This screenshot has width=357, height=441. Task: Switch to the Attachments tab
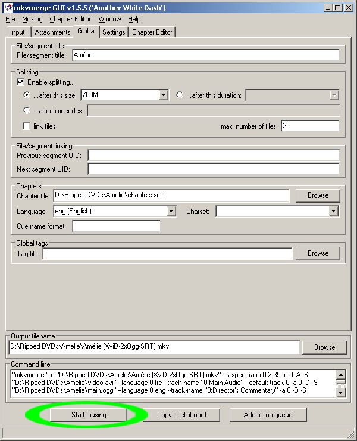(52, 32)
